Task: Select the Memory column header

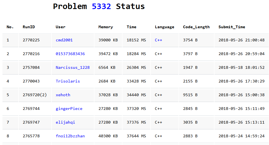Action: click(106, 27)
